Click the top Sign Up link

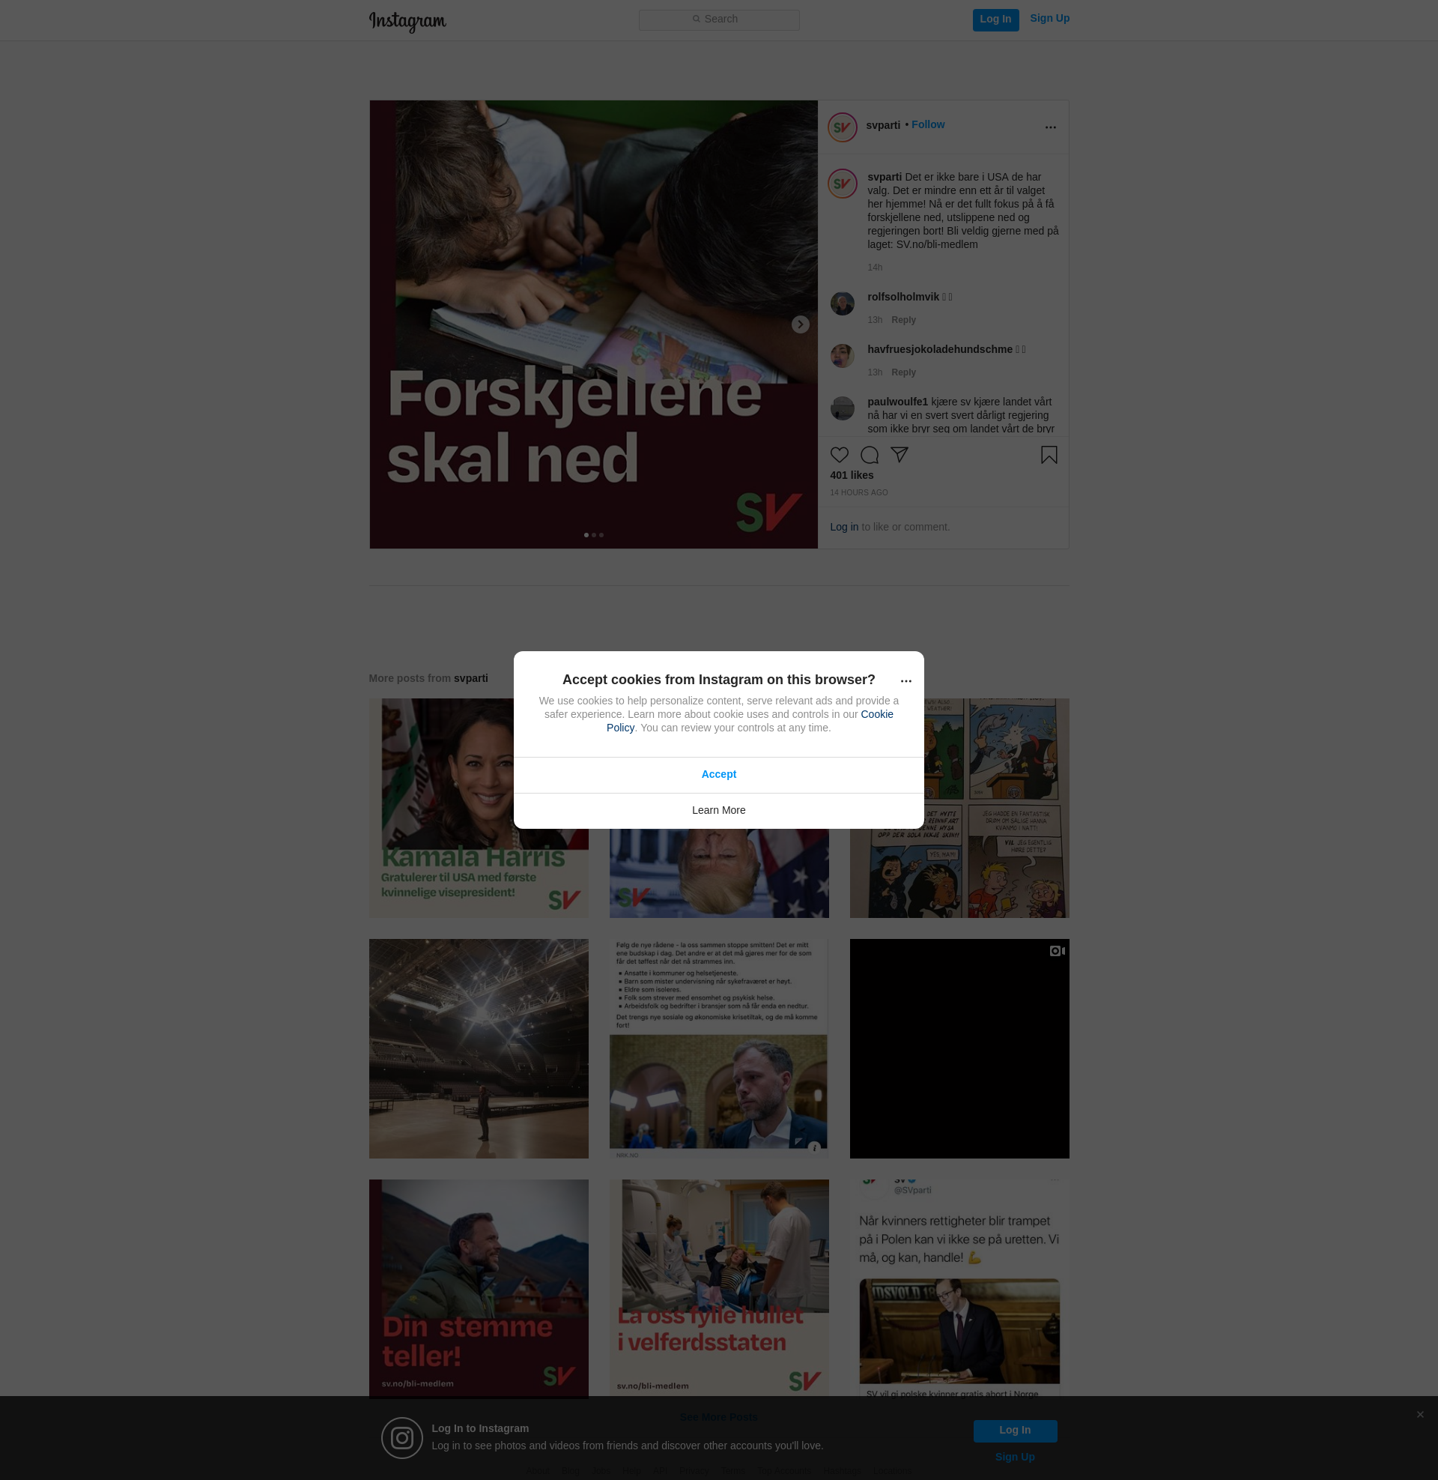click(1050, 19)
